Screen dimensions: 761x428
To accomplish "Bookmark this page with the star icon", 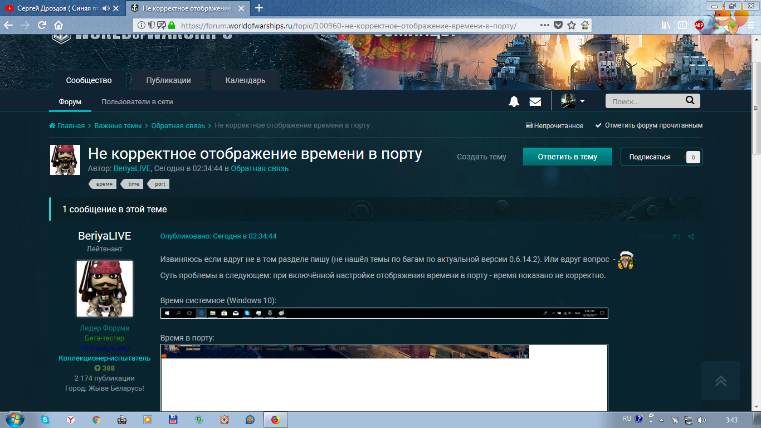I will [572, 26].
